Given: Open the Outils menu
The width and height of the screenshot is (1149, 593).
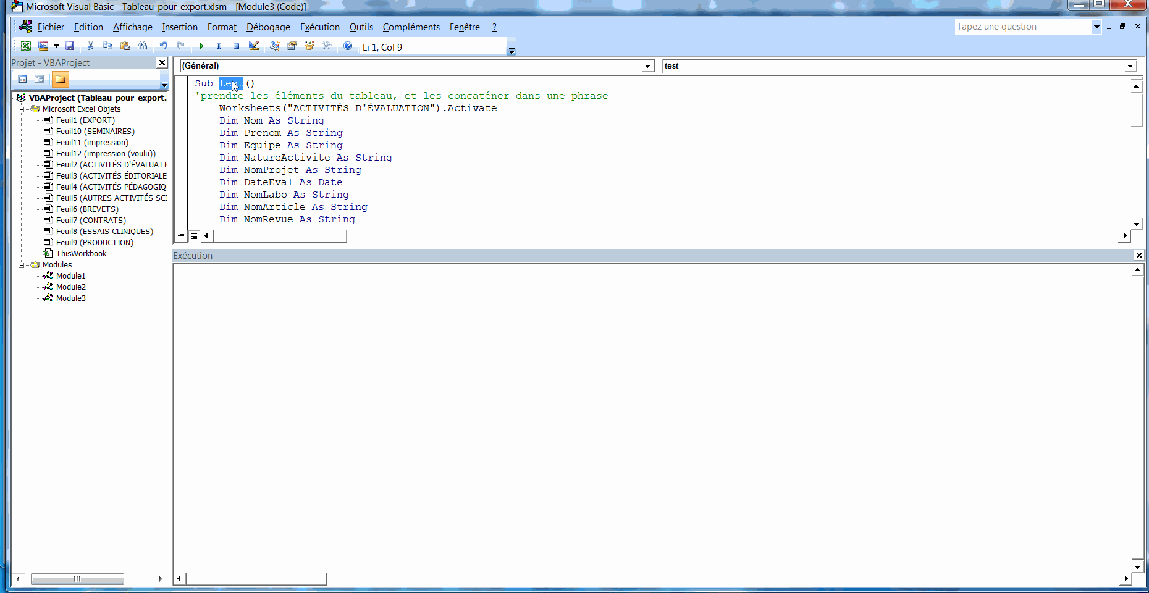Looking at the screenshot, I should (361, 27).
